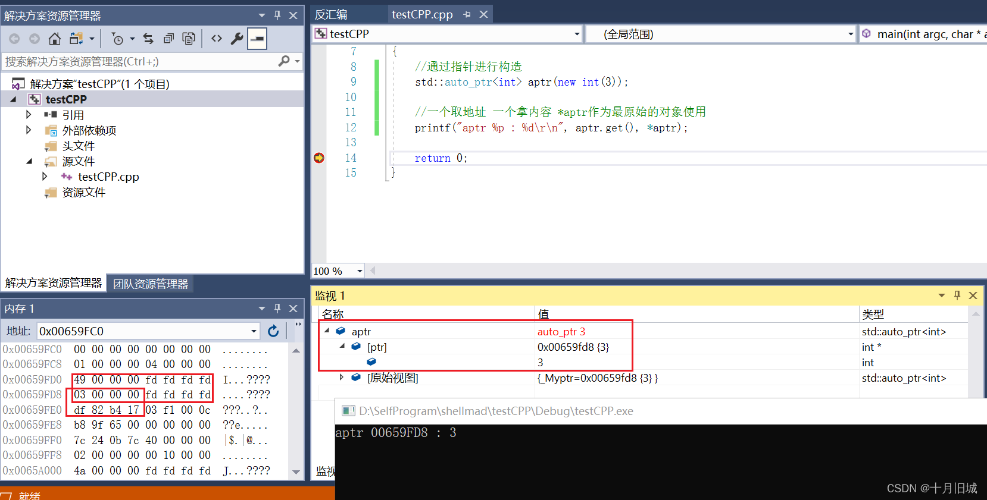
Task: Open the folder view icon's dropdown arrow
Action: click(92, 39)
